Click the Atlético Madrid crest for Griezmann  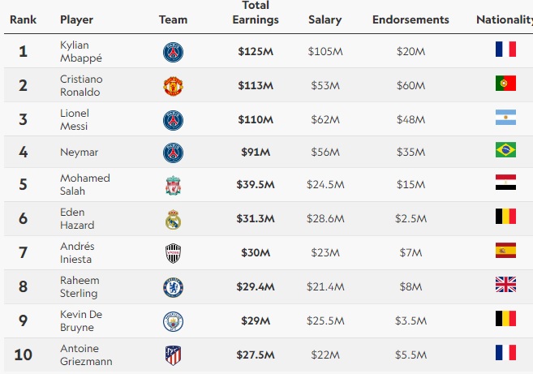pyautogui.click(x=173, y=355)
